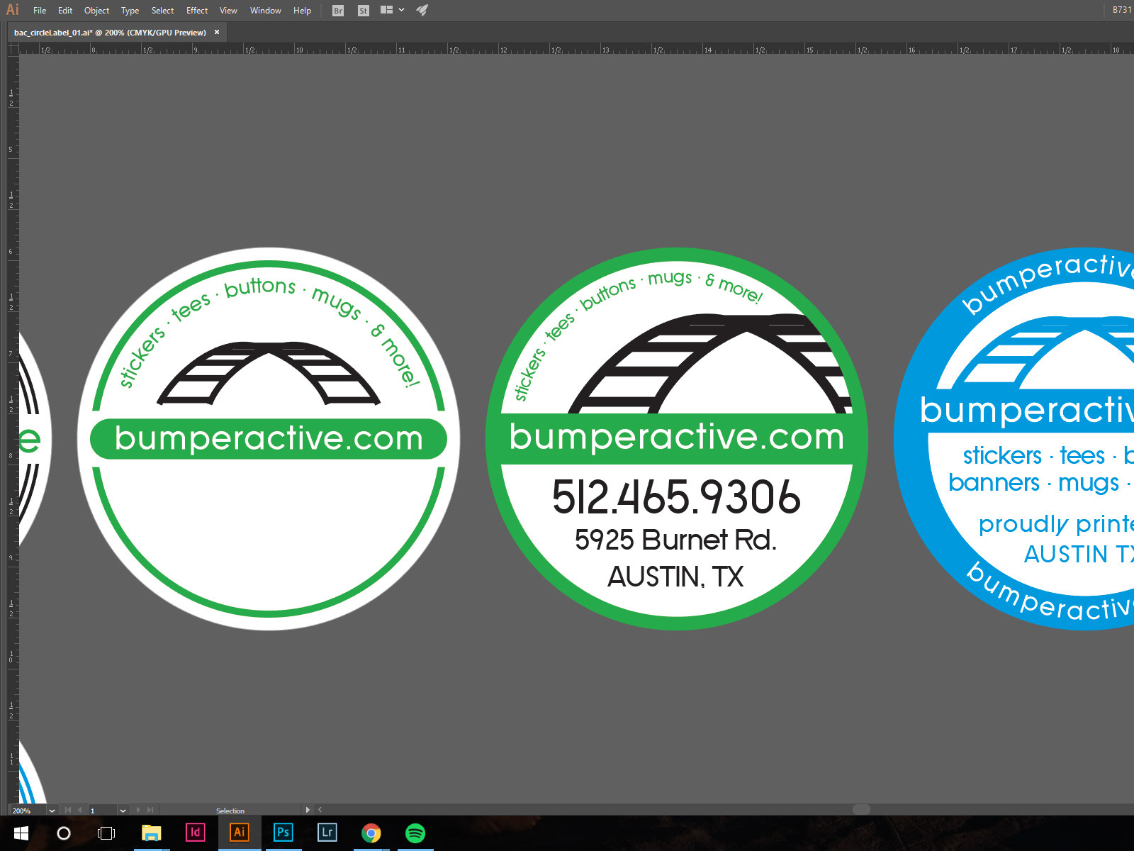Screen dimensions: 1134x851
Task: Click the Illustrator taskbar icon
Action: point(240,833)
